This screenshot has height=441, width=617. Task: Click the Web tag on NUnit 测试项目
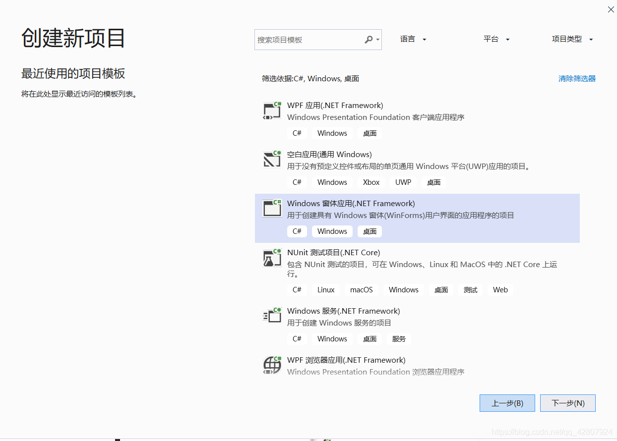click(500, 290)
